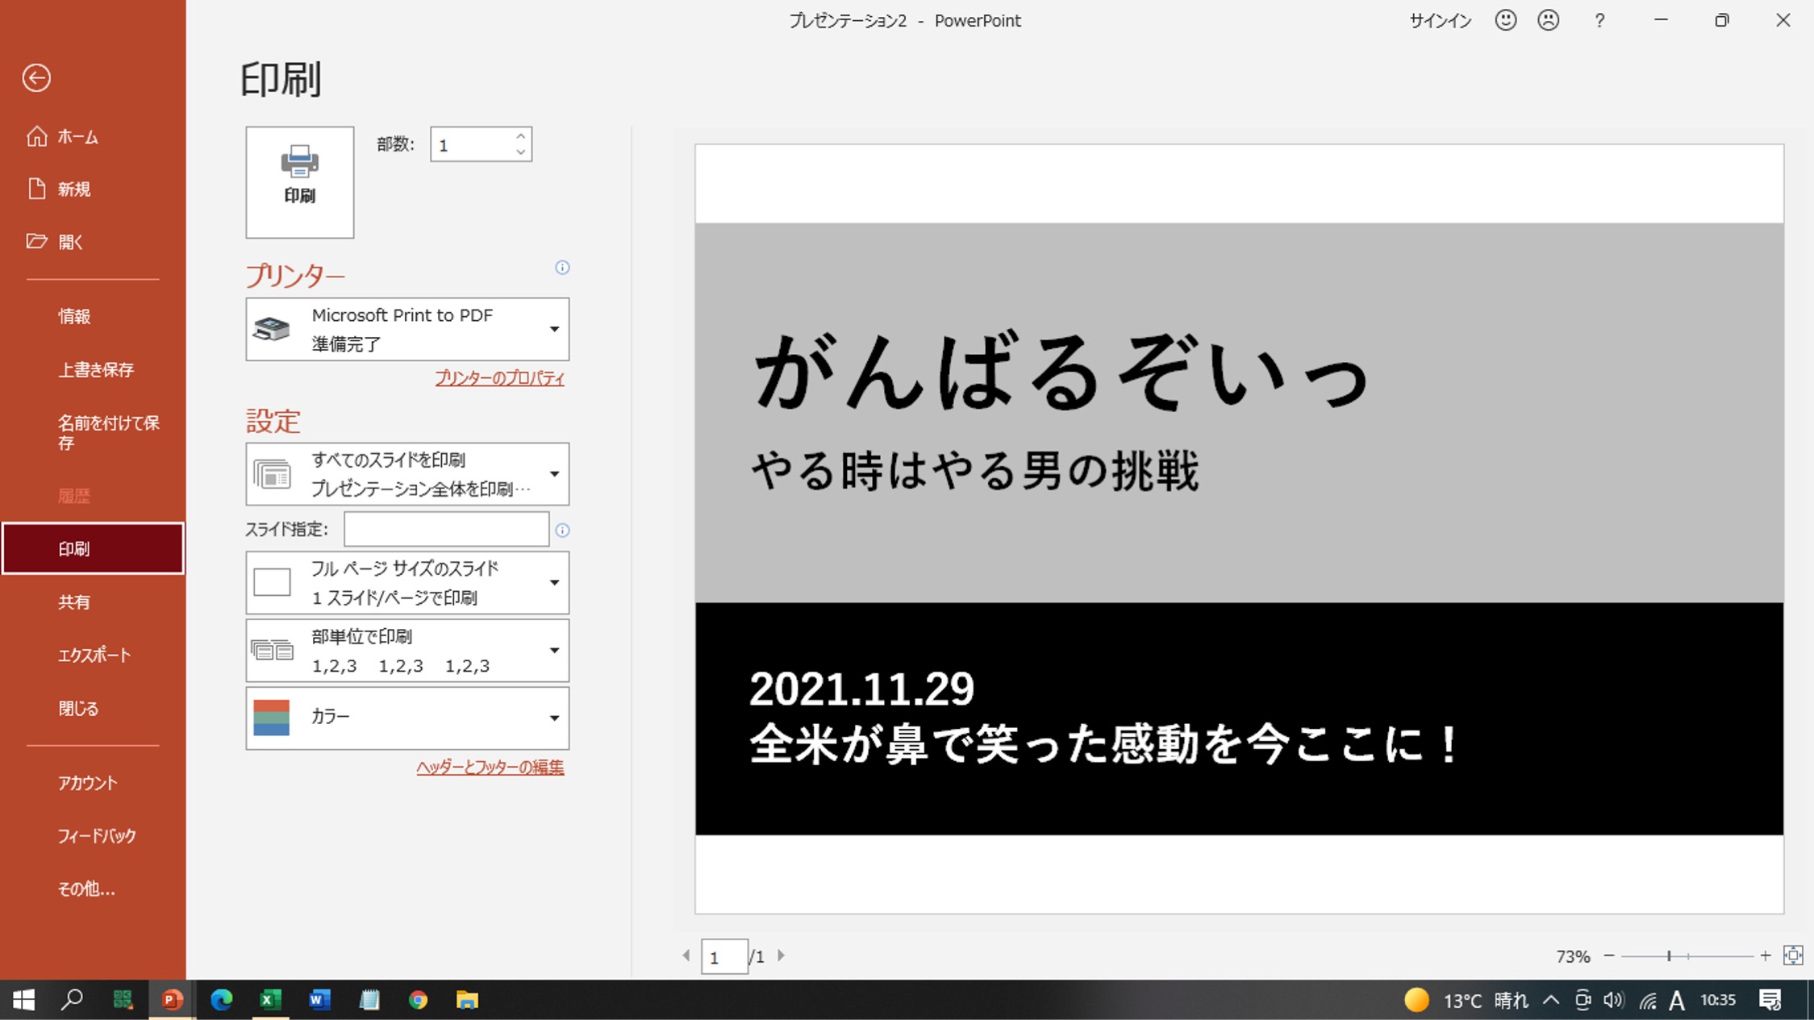Select 新規 in the sidebar
Viewport: 1814px width, 1020px height.
click(x=93, y=189)
